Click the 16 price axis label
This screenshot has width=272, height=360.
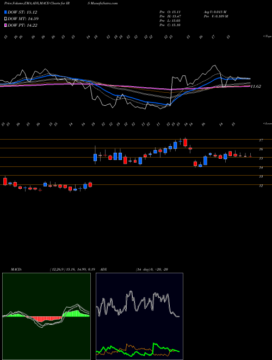coord(261,149)
